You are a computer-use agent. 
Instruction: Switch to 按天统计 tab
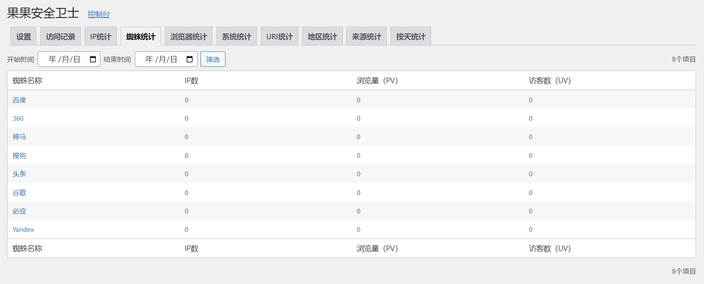(411, 36)
